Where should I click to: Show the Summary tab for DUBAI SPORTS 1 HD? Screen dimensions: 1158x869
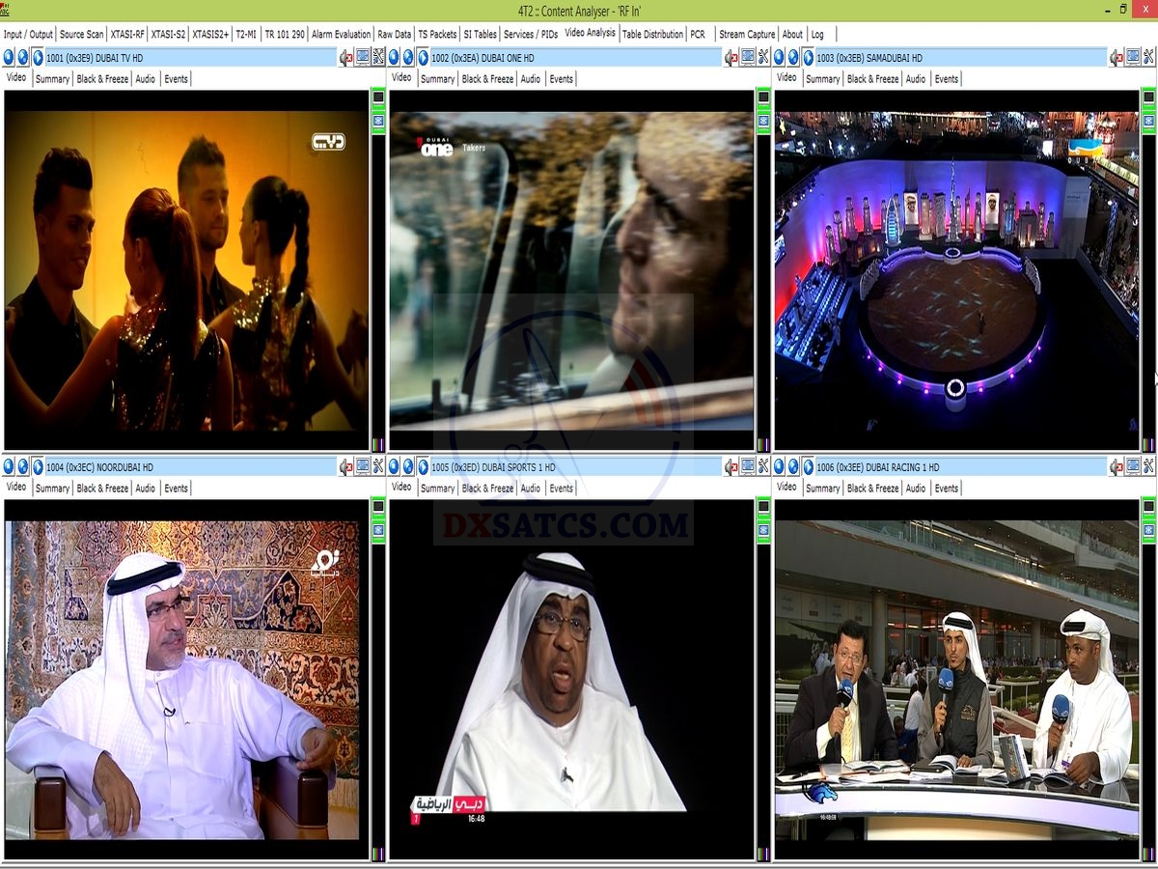pos(437,489)
